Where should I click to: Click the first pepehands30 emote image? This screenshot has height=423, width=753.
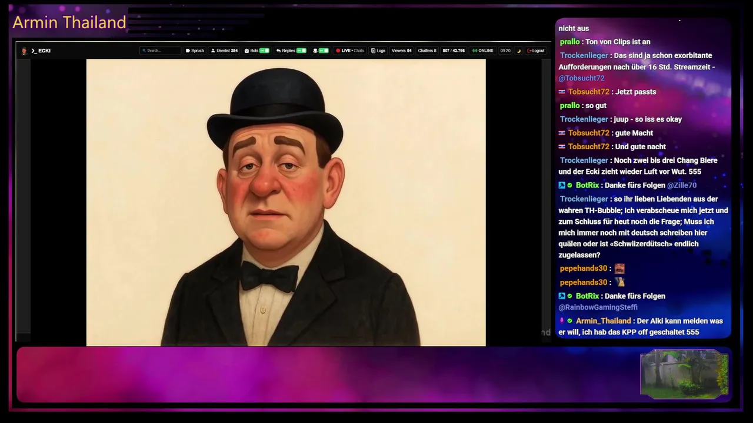click(619, 268)
